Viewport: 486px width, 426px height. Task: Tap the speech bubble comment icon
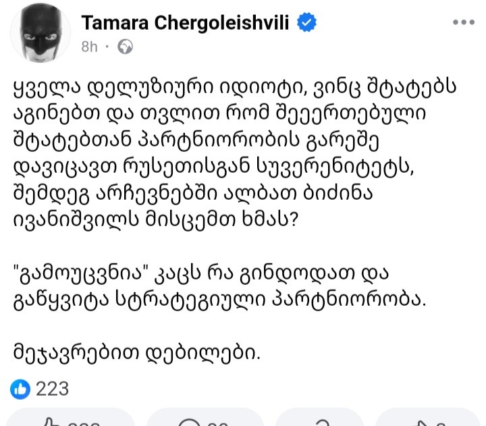189,423
